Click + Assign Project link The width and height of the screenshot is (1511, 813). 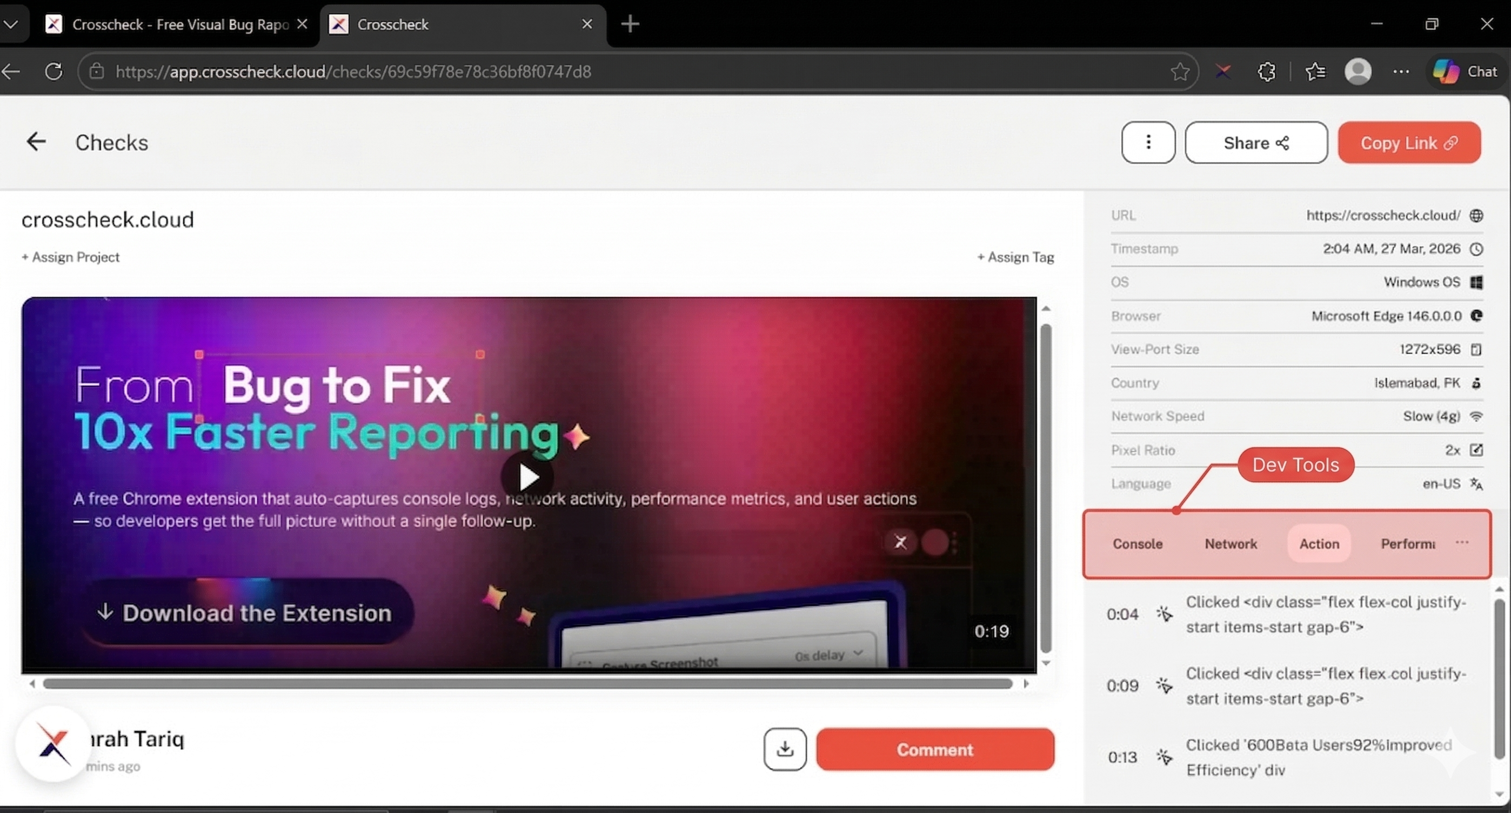pos(70,257)
